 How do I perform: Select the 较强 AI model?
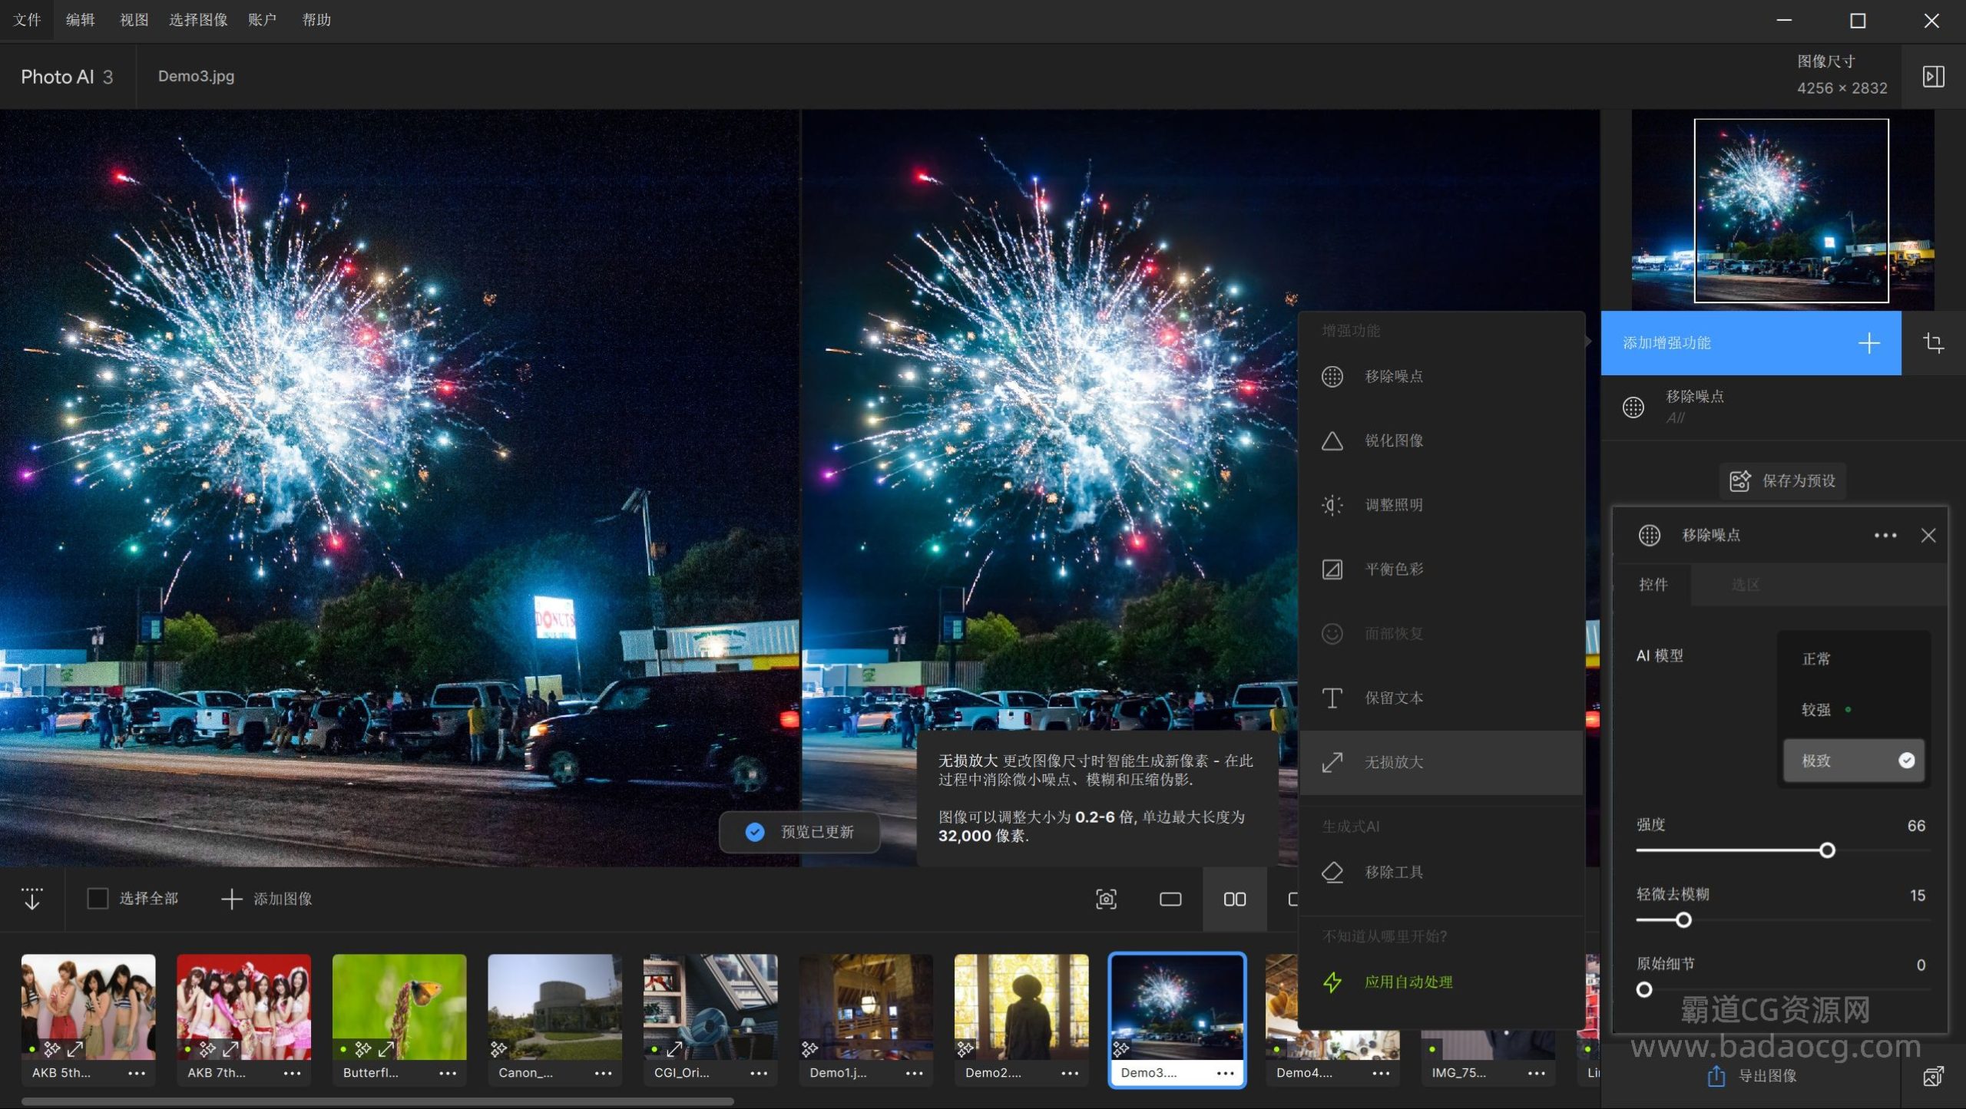(x=1853, y=710)
